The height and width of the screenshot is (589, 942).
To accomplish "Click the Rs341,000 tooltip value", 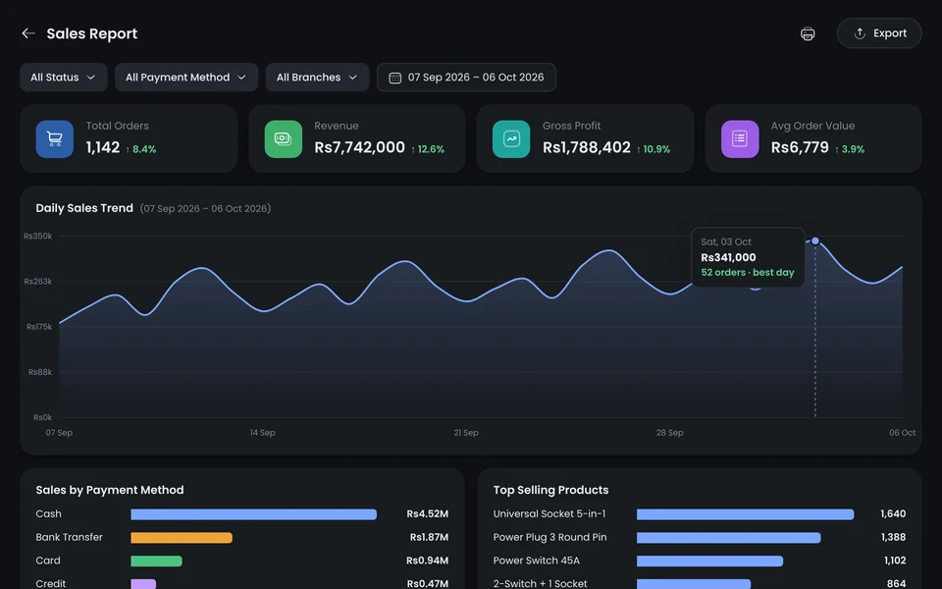I will [728, 257].
